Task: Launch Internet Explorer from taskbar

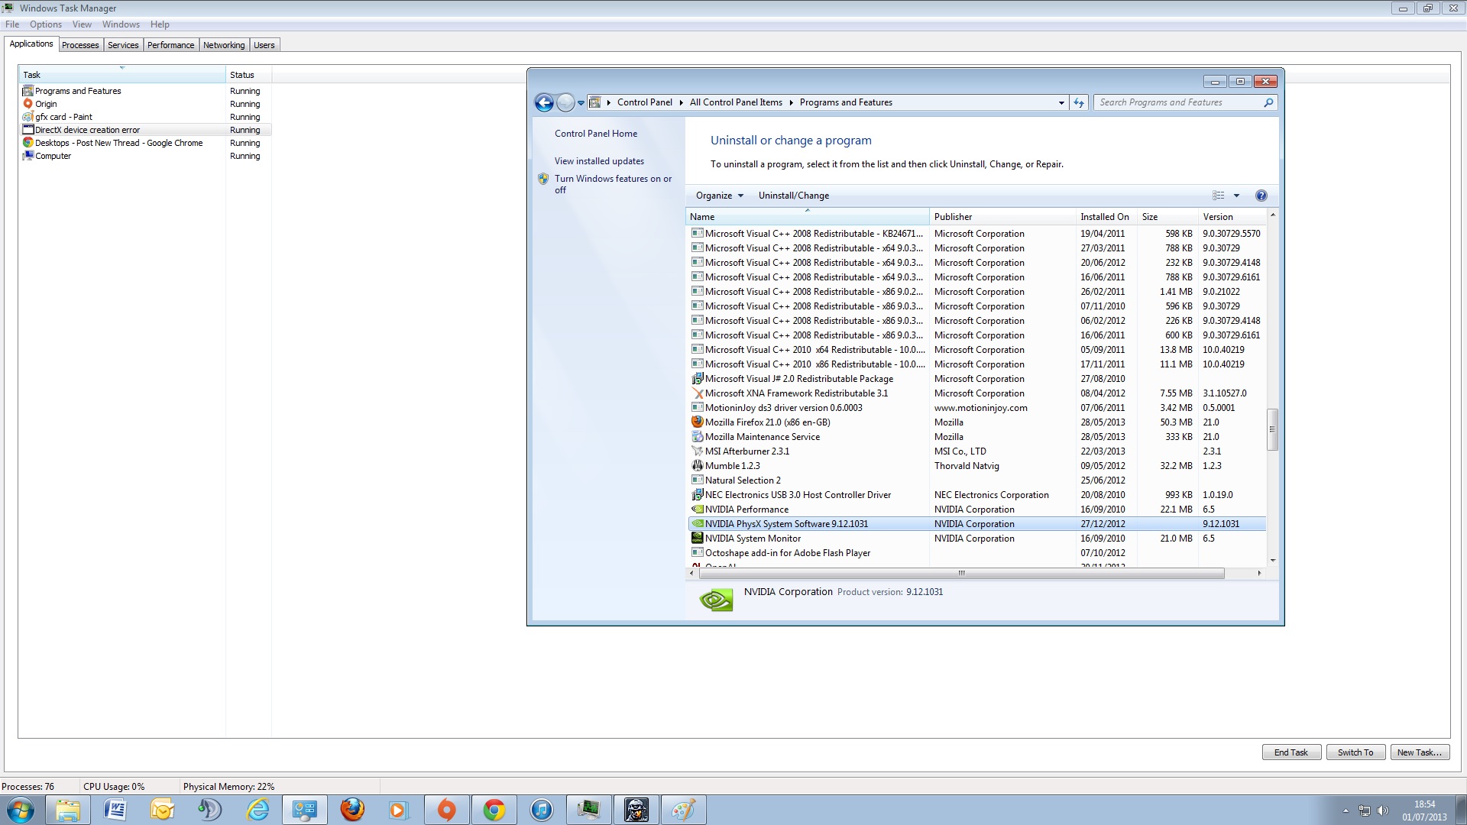Action: [257, 810]
